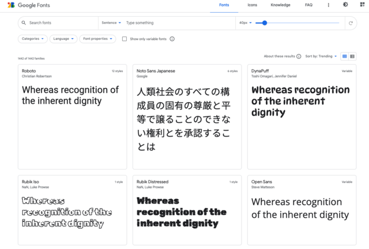
Task: Click designer name Christian Robertson
Action: pyautogui.click(x=37, y=76)
